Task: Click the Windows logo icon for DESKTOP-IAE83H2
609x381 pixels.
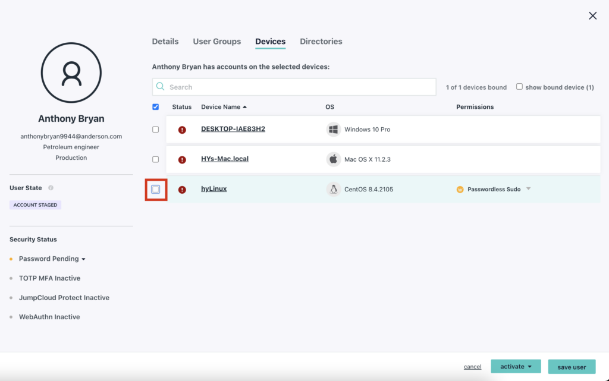Action: [x=333, y=130]
